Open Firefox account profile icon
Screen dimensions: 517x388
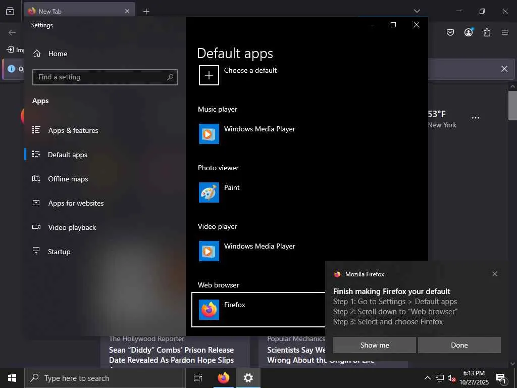pyautogui.click(x=469, y=32)
